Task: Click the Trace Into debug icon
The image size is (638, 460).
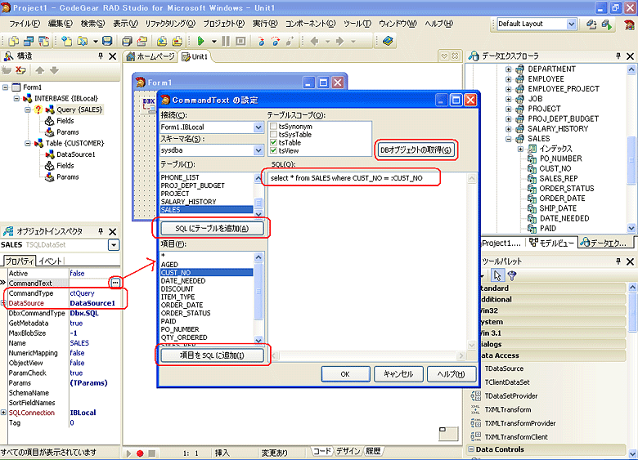Action: click(261, 41)
